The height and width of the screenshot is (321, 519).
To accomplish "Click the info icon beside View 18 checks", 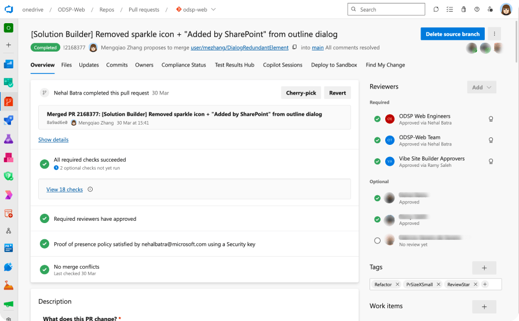I will point(90,189).
